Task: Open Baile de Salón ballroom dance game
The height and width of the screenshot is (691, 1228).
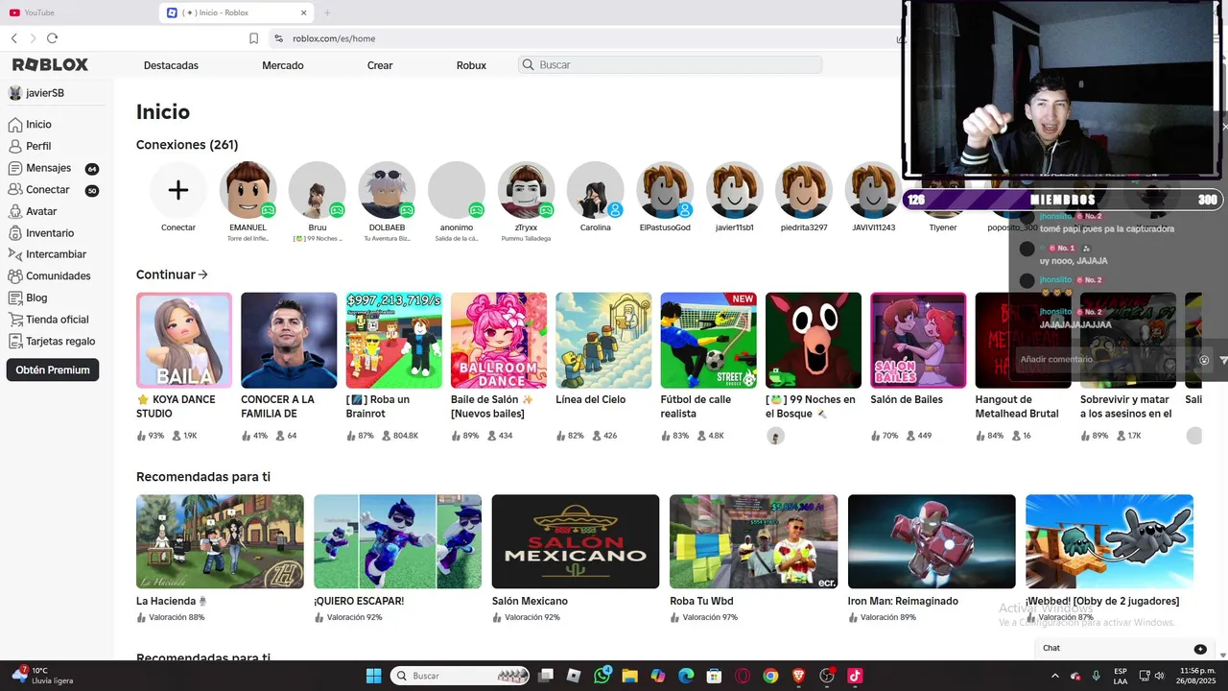Action: (499, 340)
